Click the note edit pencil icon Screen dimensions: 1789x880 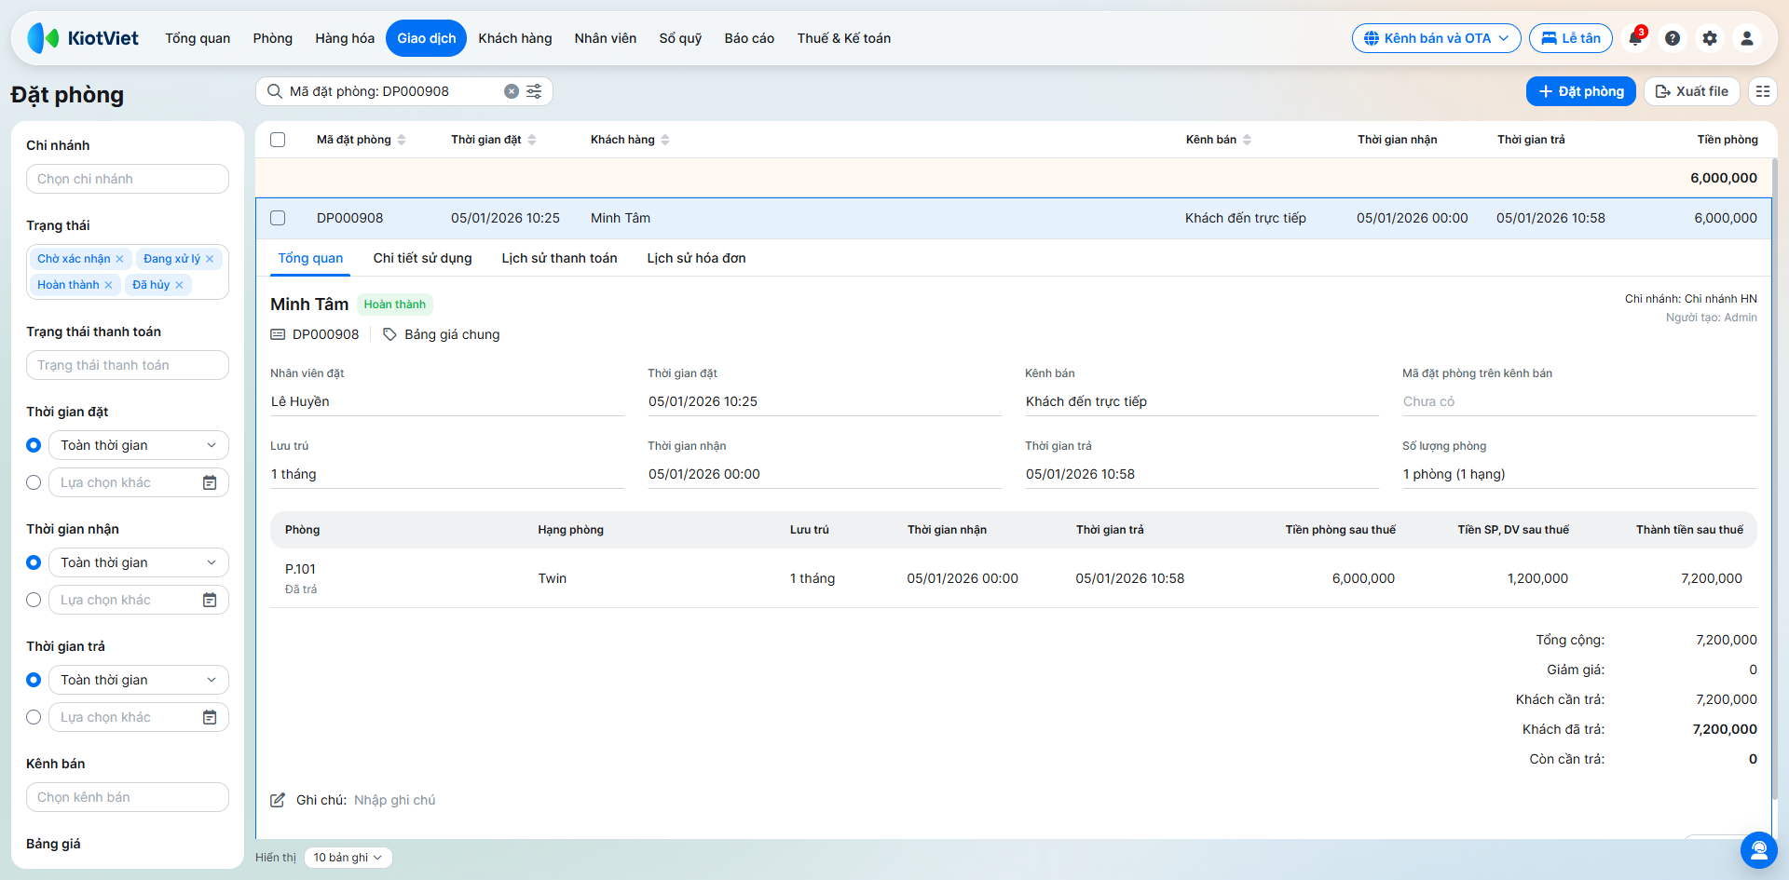click(278, 800)
